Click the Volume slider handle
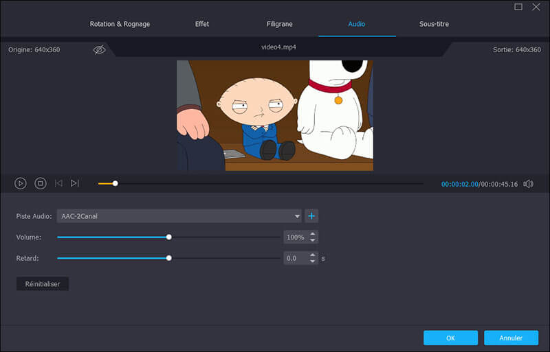The height and width of the screenshot is (352, 550). pyautogui.click(x=169, y=237)
